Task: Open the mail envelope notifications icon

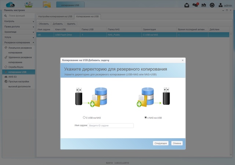Action: pos(187,5)
